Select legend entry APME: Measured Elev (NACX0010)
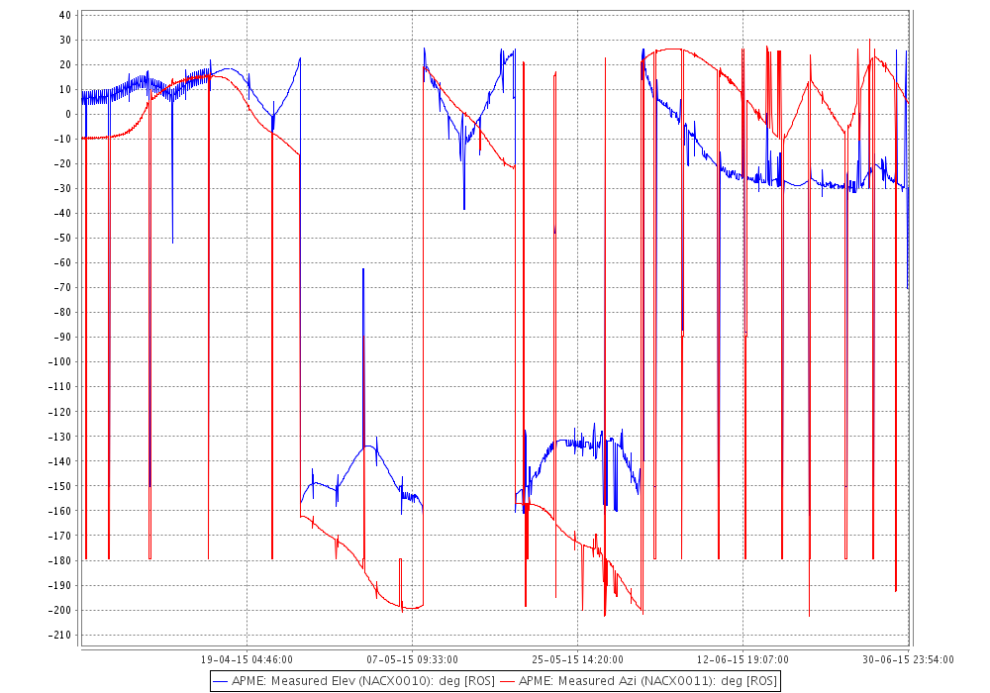 pos(363,682)
